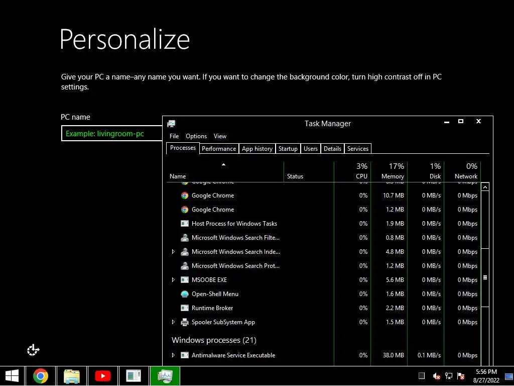Open the Options menu
The width and height of the screenshot is (514, 386).
(196, 136)
